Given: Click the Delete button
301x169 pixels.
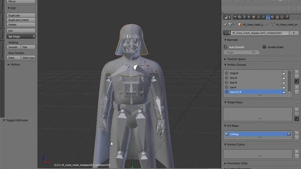Looking at the screenshot, I should tap(21, 24).
